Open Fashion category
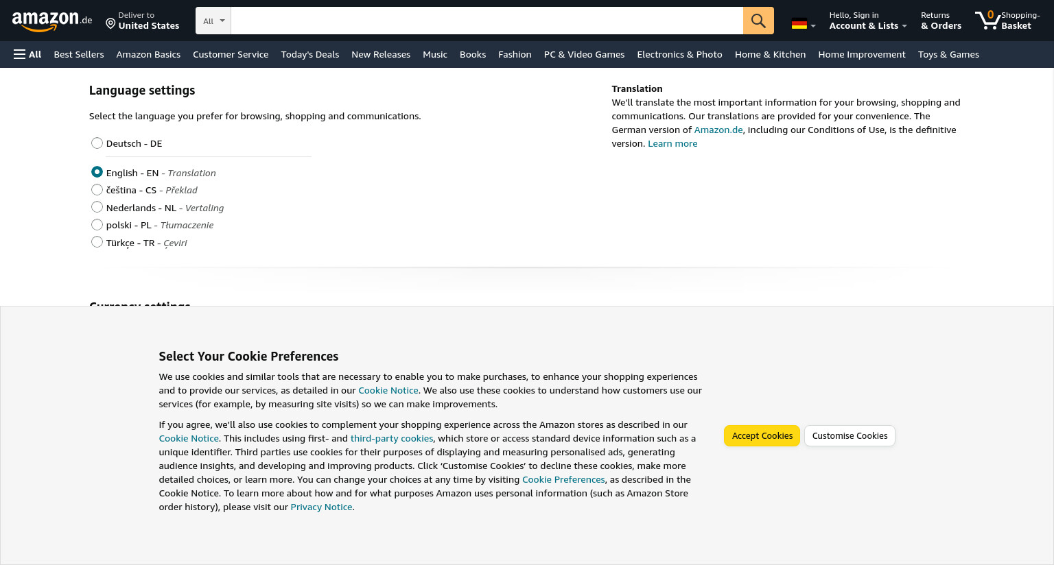The width and height of the screenshot is (1054, 565). [x=515, y=54]
